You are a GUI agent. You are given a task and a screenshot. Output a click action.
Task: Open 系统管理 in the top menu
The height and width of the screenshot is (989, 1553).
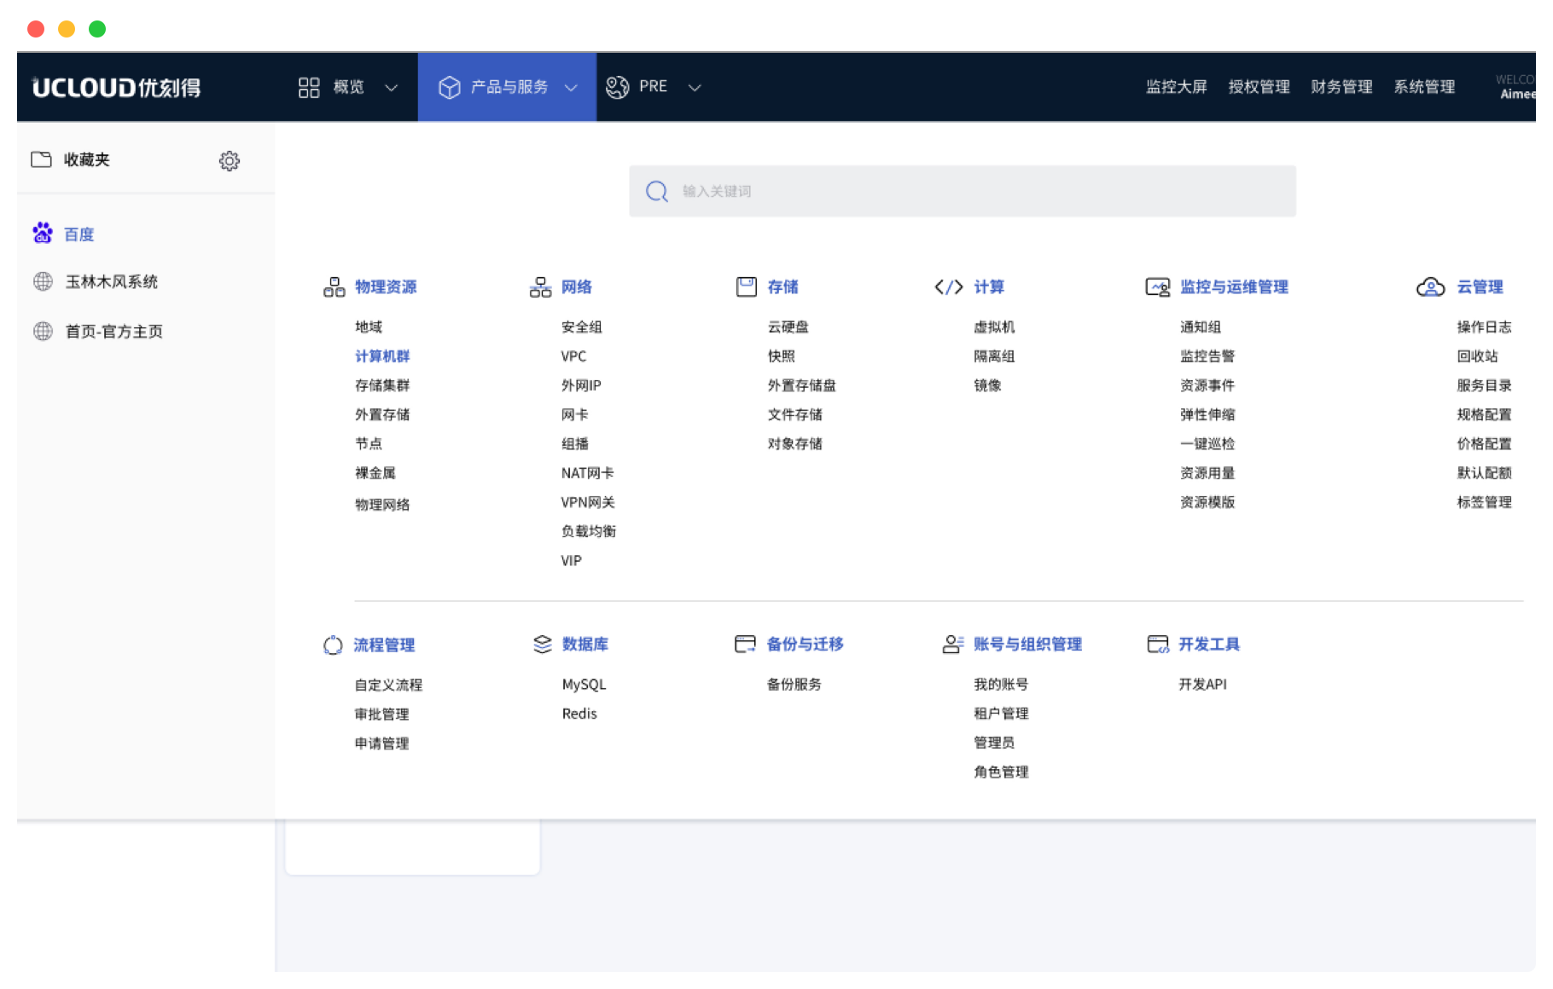click(x=1425, y=86)
